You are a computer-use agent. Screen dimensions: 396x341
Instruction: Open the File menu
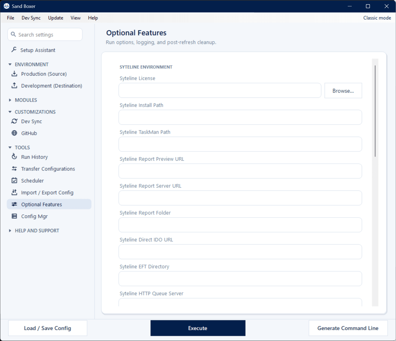click(11, 18)
